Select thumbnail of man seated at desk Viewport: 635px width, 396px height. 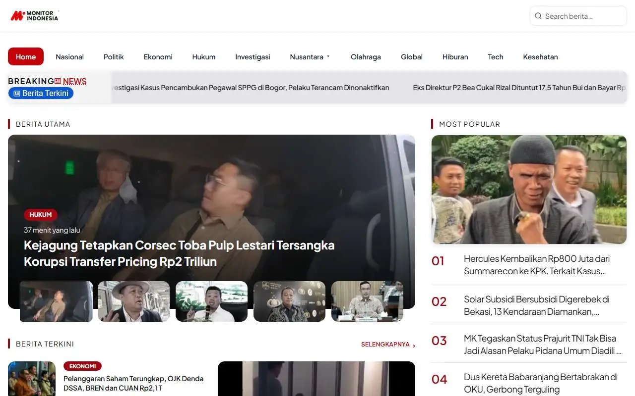point(368,301)
